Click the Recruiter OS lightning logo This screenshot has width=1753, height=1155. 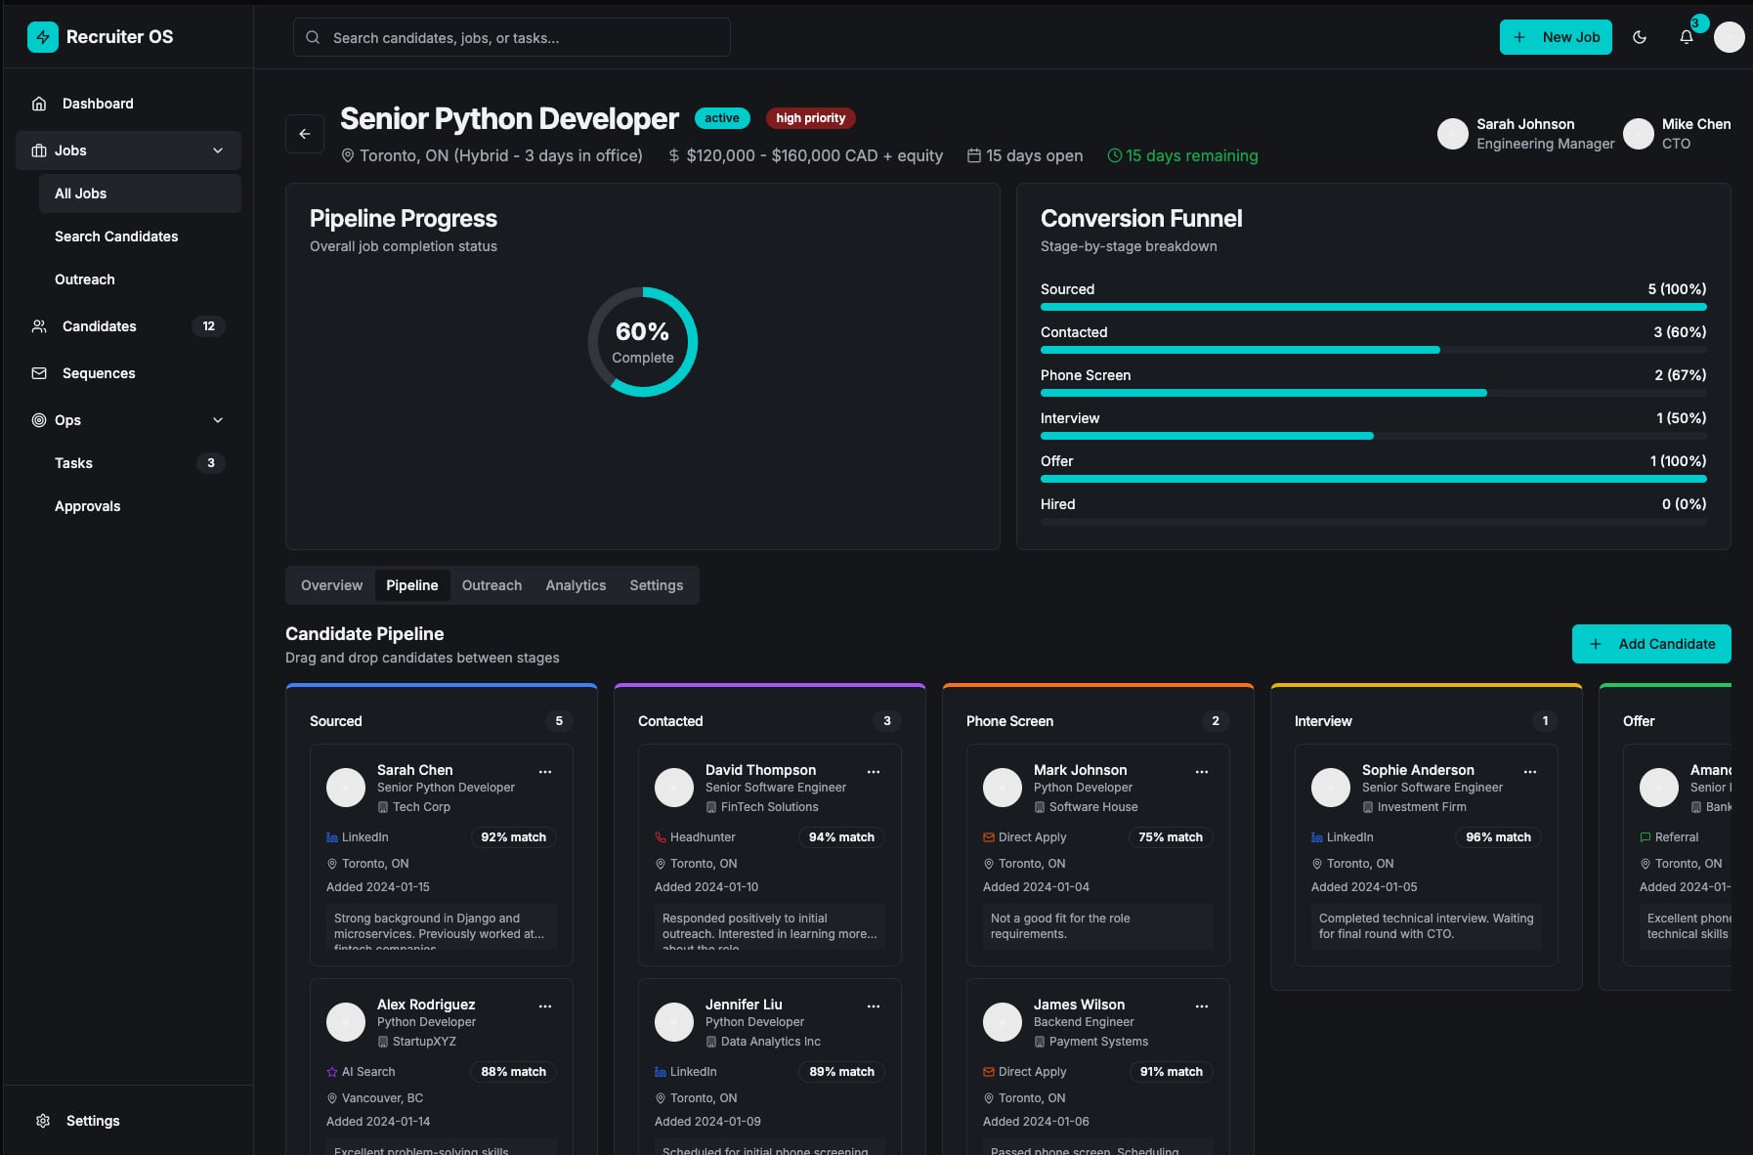click(42, 37)
